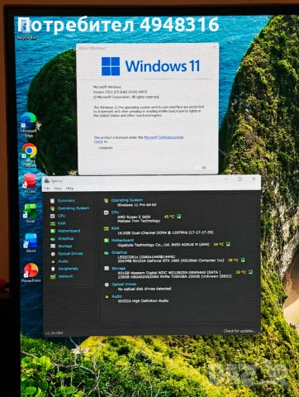
Task: Click the Storage heading in summary panel
Action: click(x=119, y=268)
